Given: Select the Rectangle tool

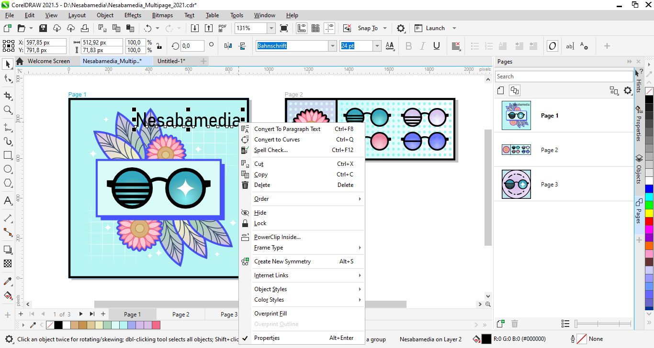Looking at the screenshot, I should pos(8,155).
